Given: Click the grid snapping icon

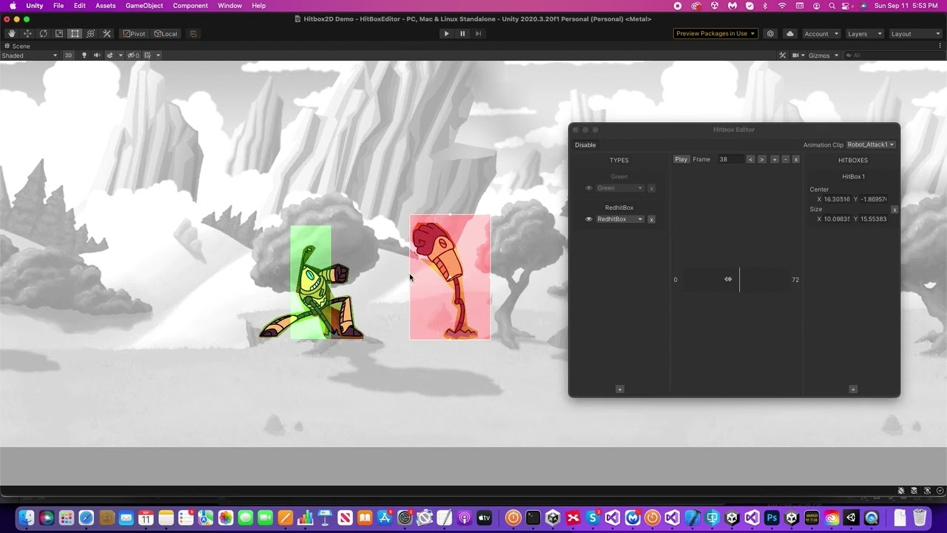Looking at the screenshot, I should (x=193, y=33).
